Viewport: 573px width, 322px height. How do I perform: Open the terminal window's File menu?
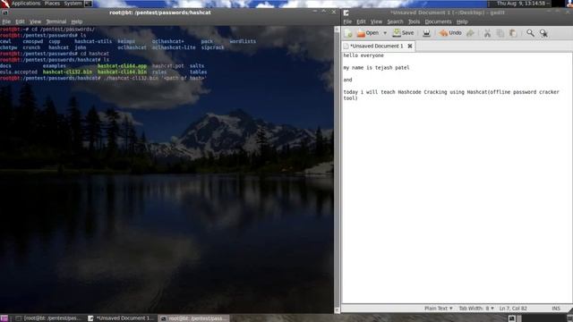point(6,21)
